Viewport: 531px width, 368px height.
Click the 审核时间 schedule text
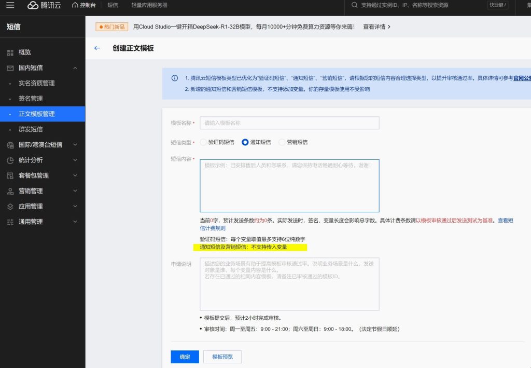(x=302, y=329)
